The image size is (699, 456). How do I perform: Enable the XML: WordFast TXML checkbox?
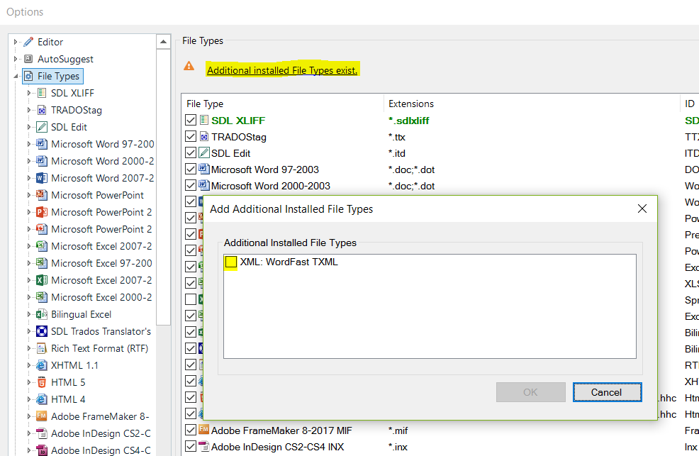231,262
